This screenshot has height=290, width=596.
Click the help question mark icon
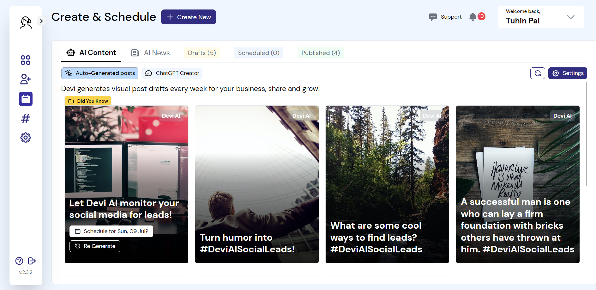coord(19,261)
